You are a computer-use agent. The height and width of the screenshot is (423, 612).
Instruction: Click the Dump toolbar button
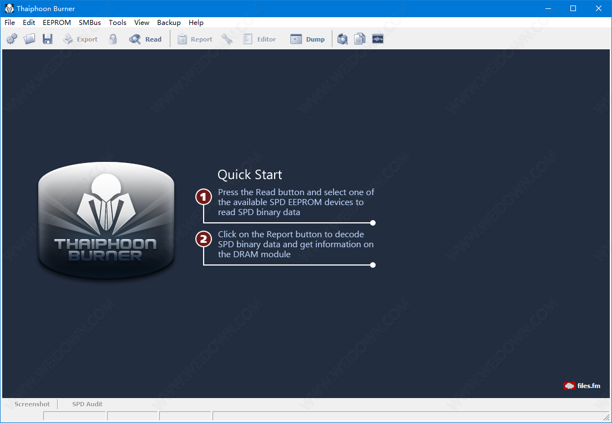(x=307, y=39)
